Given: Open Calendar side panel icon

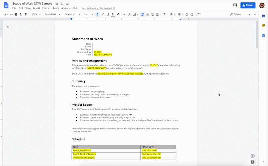Looking at the screenshot, I should coord(263,16).
